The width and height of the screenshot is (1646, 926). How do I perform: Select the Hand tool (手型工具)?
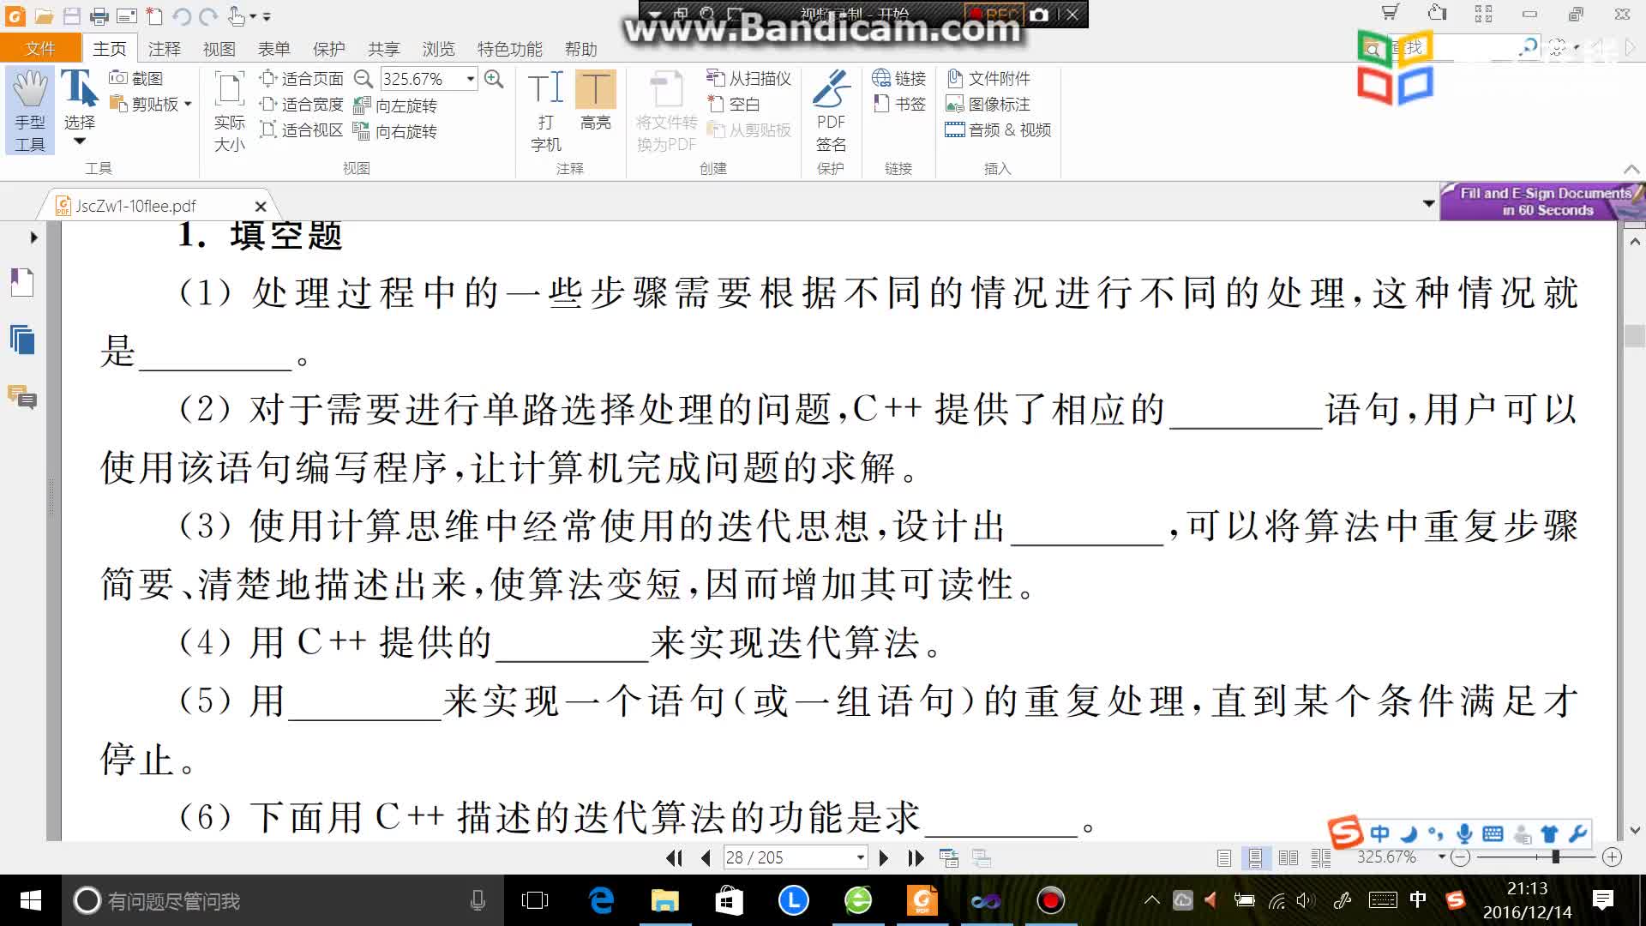tap(30, 111)
